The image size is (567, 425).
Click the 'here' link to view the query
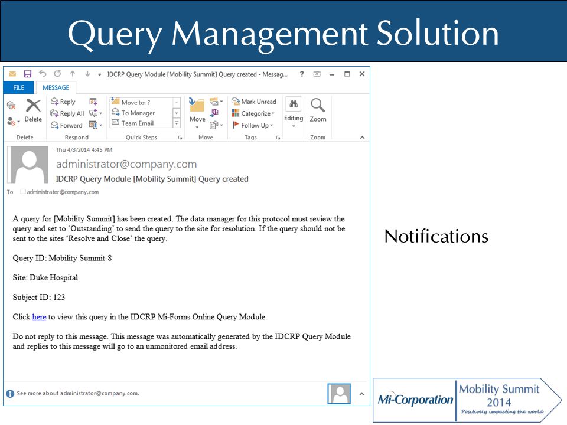[39, 317]
